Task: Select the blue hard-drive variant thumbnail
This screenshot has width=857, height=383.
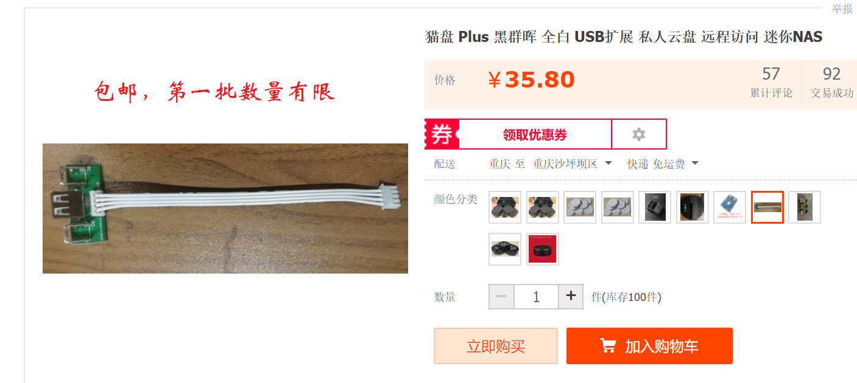Action: pyautogui.click(x=730, y=207)
